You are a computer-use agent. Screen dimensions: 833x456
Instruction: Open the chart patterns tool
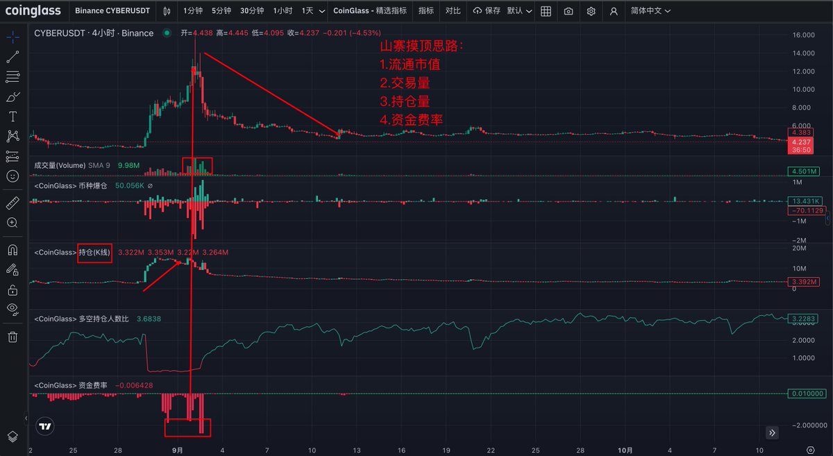[12, 136]
